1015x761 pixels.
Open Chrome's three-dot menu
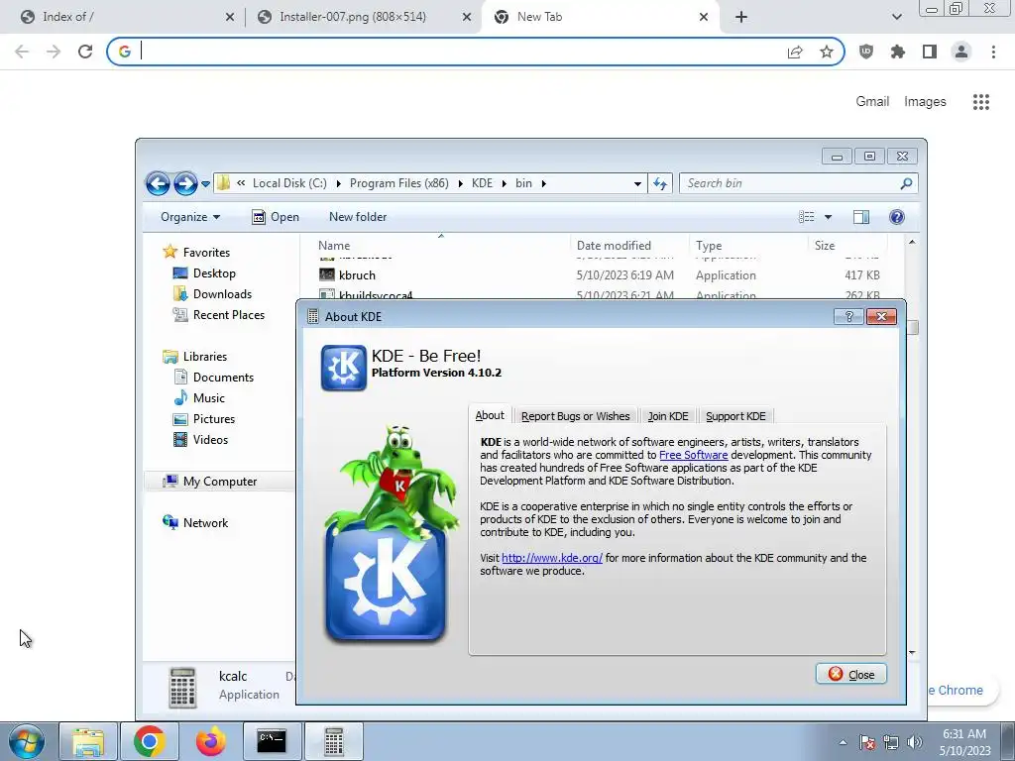coord(993,52)
